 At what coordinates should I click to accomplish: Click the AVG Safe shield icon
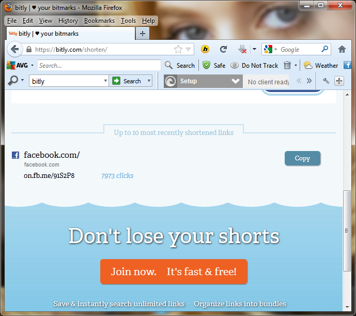[x=206, y=65]
